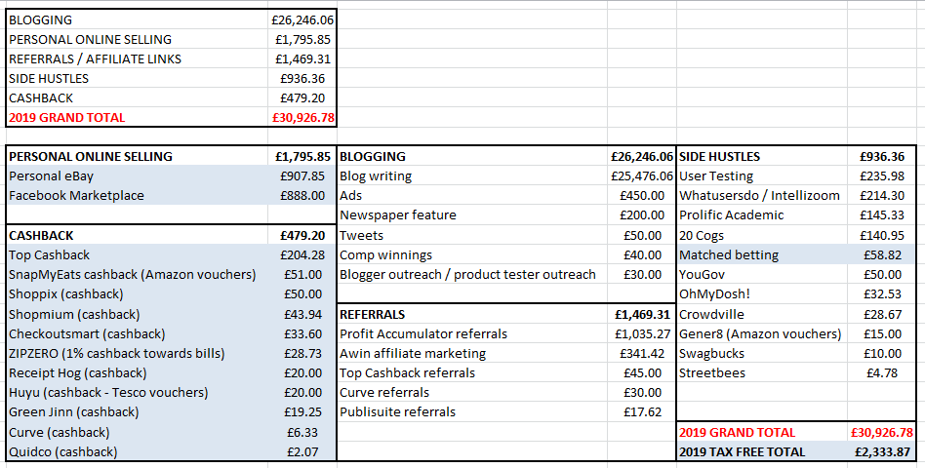925x468 pixels.
Task: Select the Checkoutsmart (cashback) cell
Action: [x=137, y=333]
